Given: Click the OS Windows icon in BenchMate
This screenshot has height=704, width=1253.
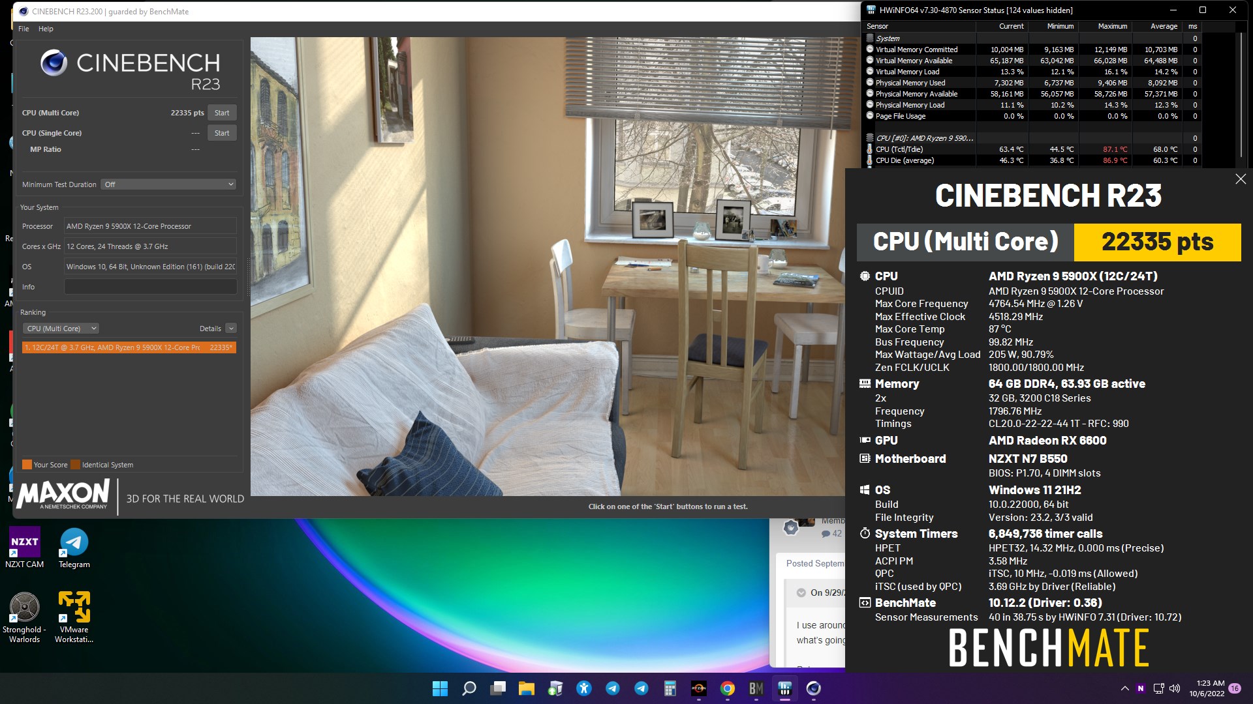Looking at the screenshot, I should [x=865, y=490].
